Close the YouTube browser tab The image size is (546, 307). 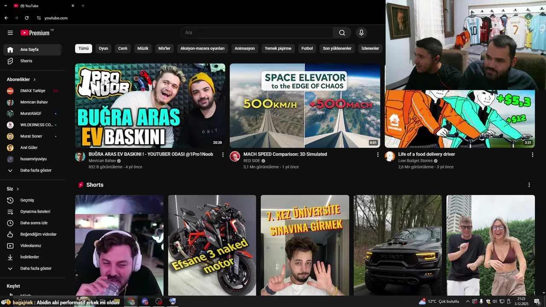[x=73, y=6]
